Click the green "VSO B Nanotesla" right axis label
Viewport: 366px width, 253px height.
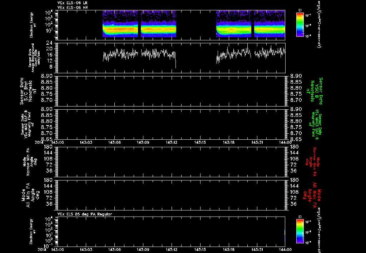(315, 91)
